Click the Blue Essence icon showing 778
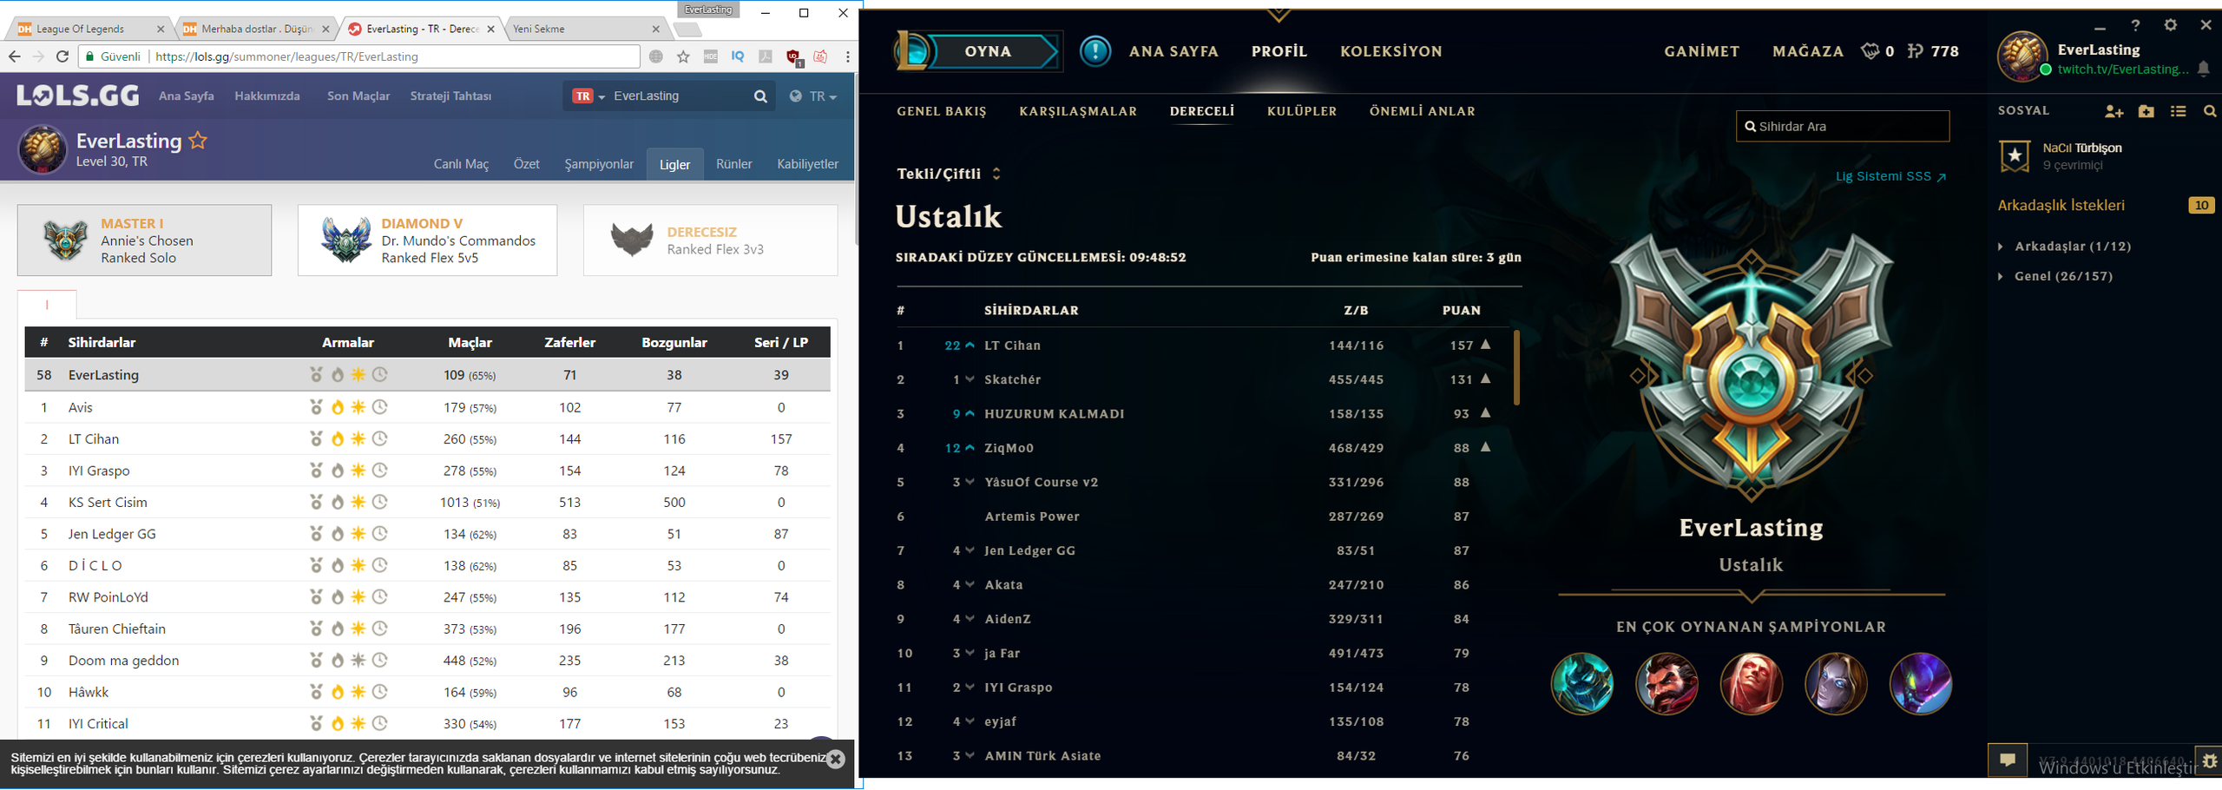The height and width of the screenshot is (790, 2222). (1915, 51)
